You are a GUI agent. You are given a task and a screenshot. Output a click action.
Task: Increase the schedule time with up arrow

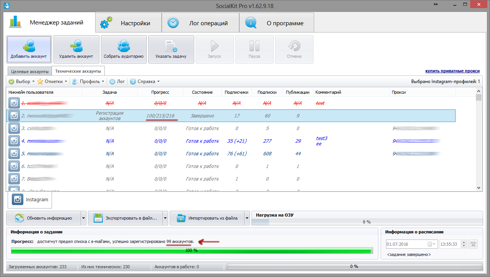pyautogui.click(x=464, y=242)
